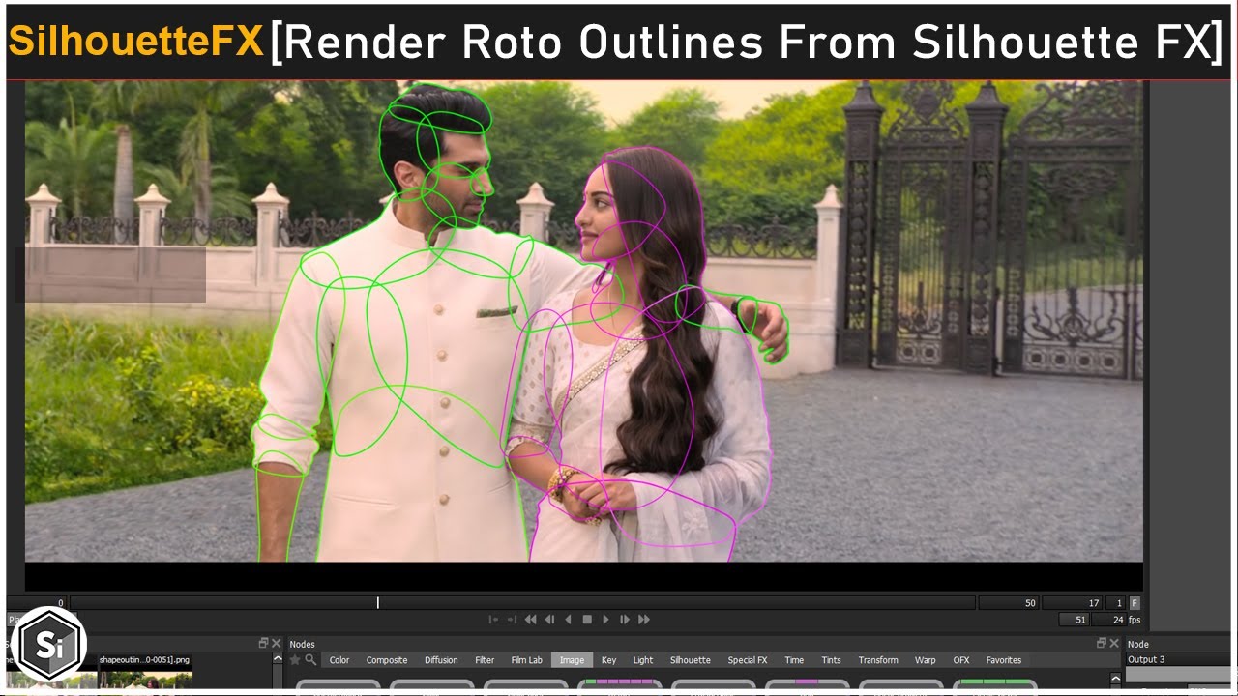1238x696 pixels.
Task: Open the Key nodes tab
Action: tap(608, 660)
